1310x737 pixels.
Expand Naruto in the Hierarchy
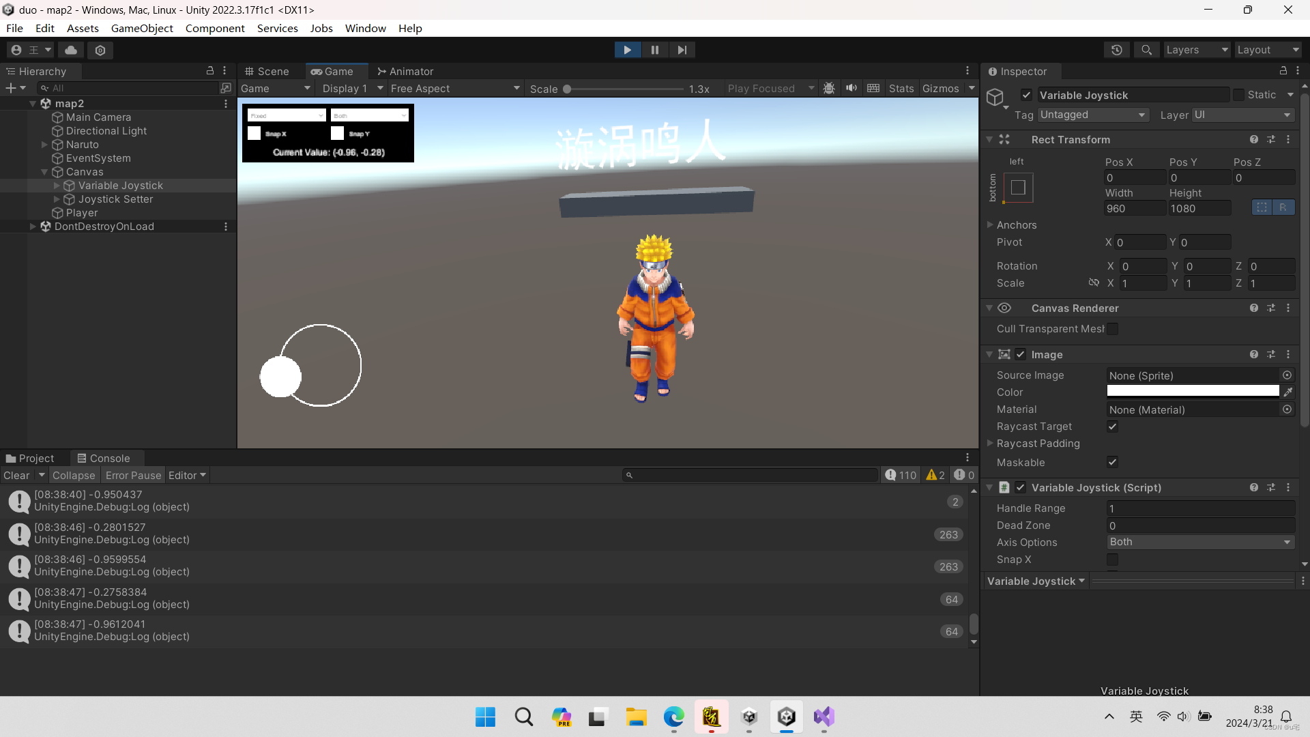tap(45, 144)
